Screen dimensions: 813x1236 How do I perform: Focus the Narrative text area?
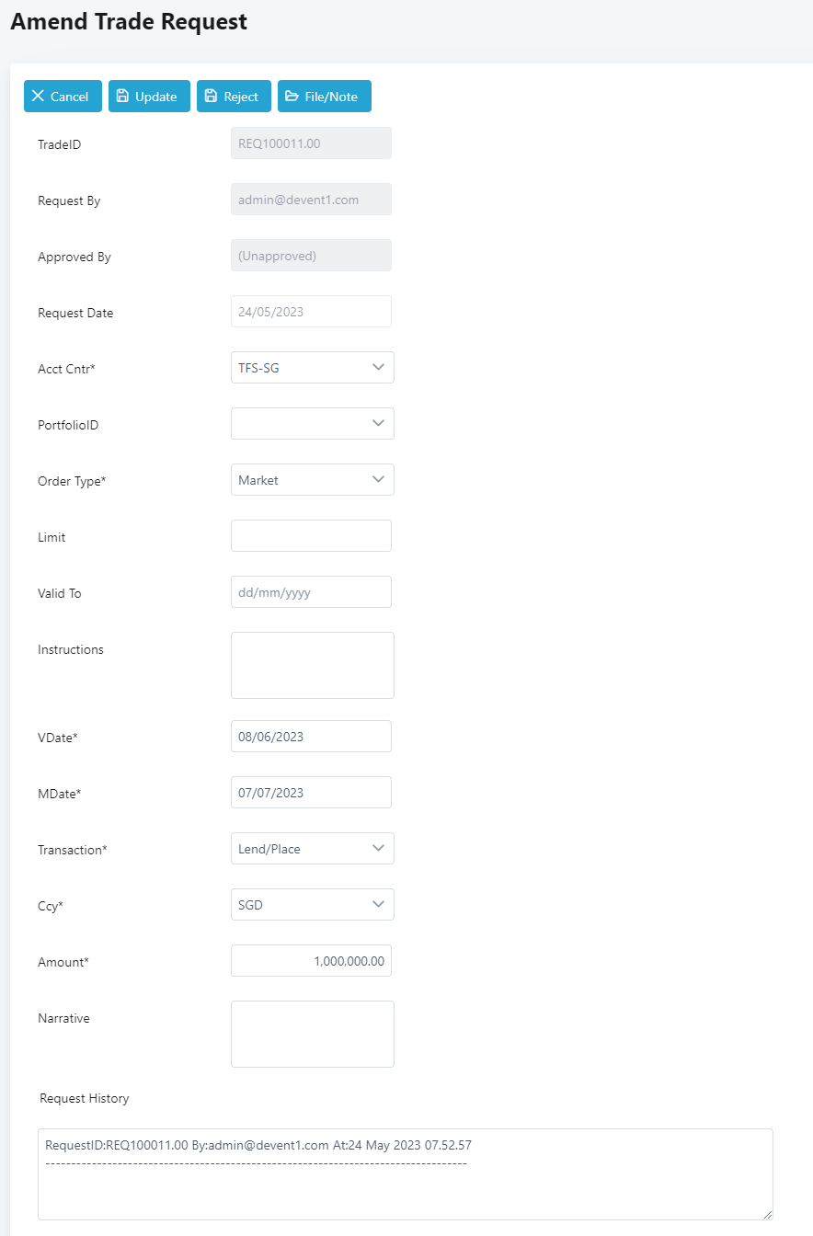[x=312, y=1034]
